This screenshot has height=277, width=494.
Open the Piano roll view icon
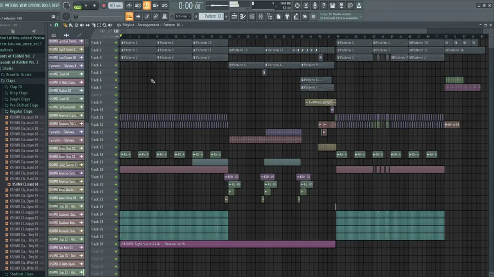tap(243, 16)
